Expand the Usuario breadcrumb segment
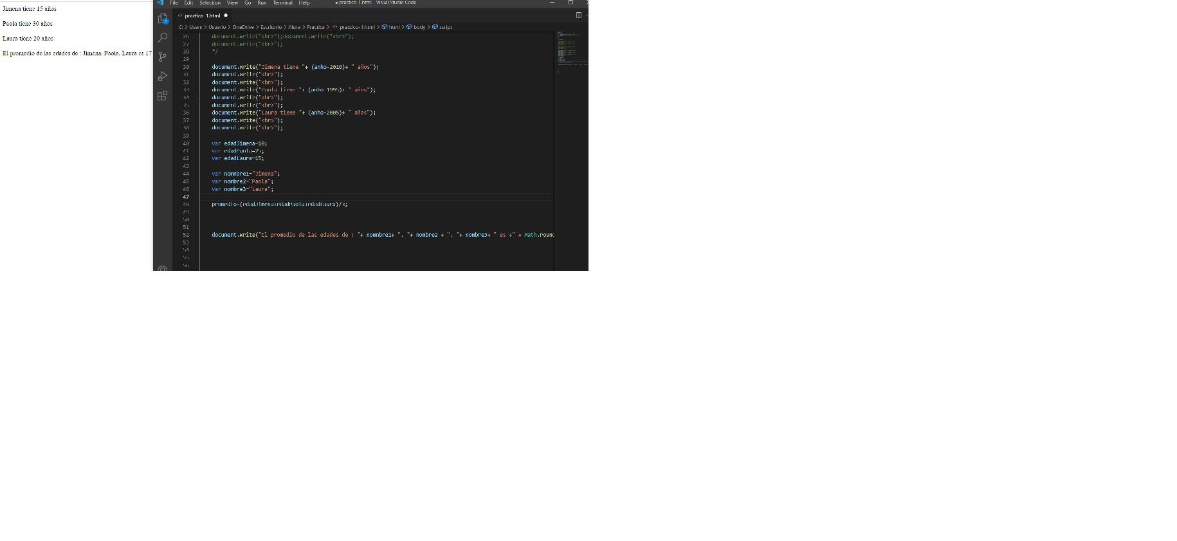The height and width of the screenshot is (541, 1177). 217,27
